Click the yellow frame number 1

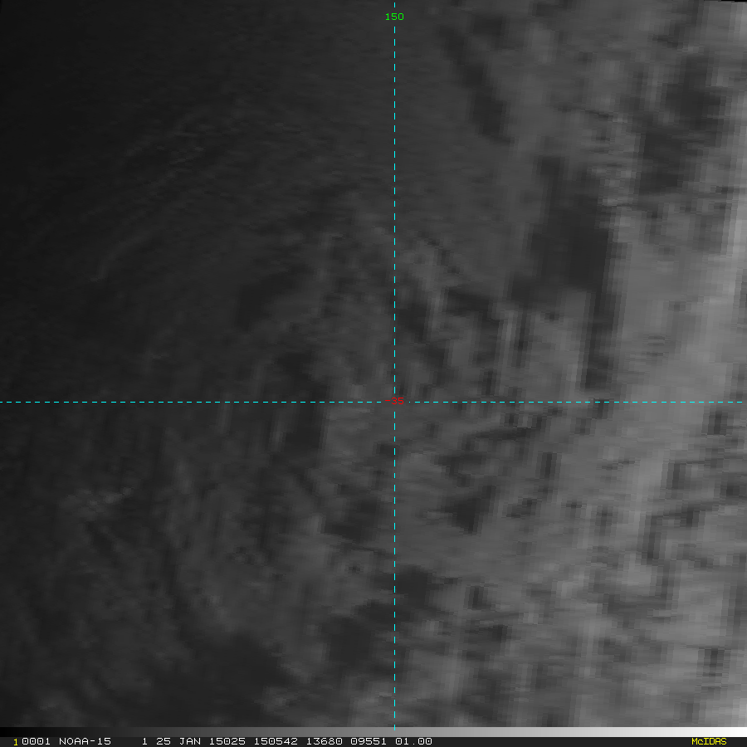pos(16,742)
